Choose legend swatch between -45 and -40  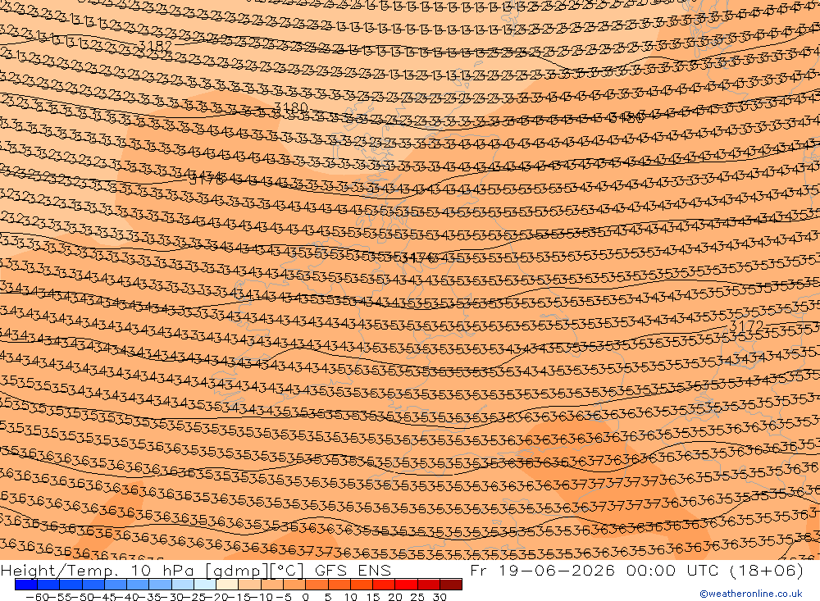click(116, 585)
